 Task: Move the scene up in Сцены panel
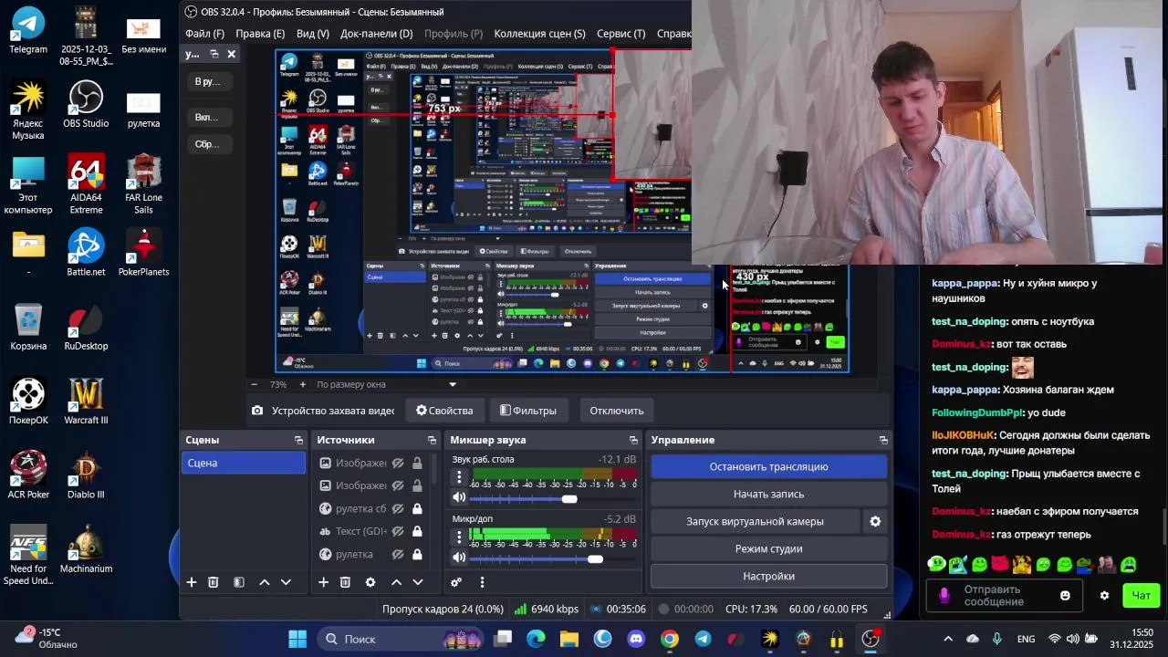[265, 582]
